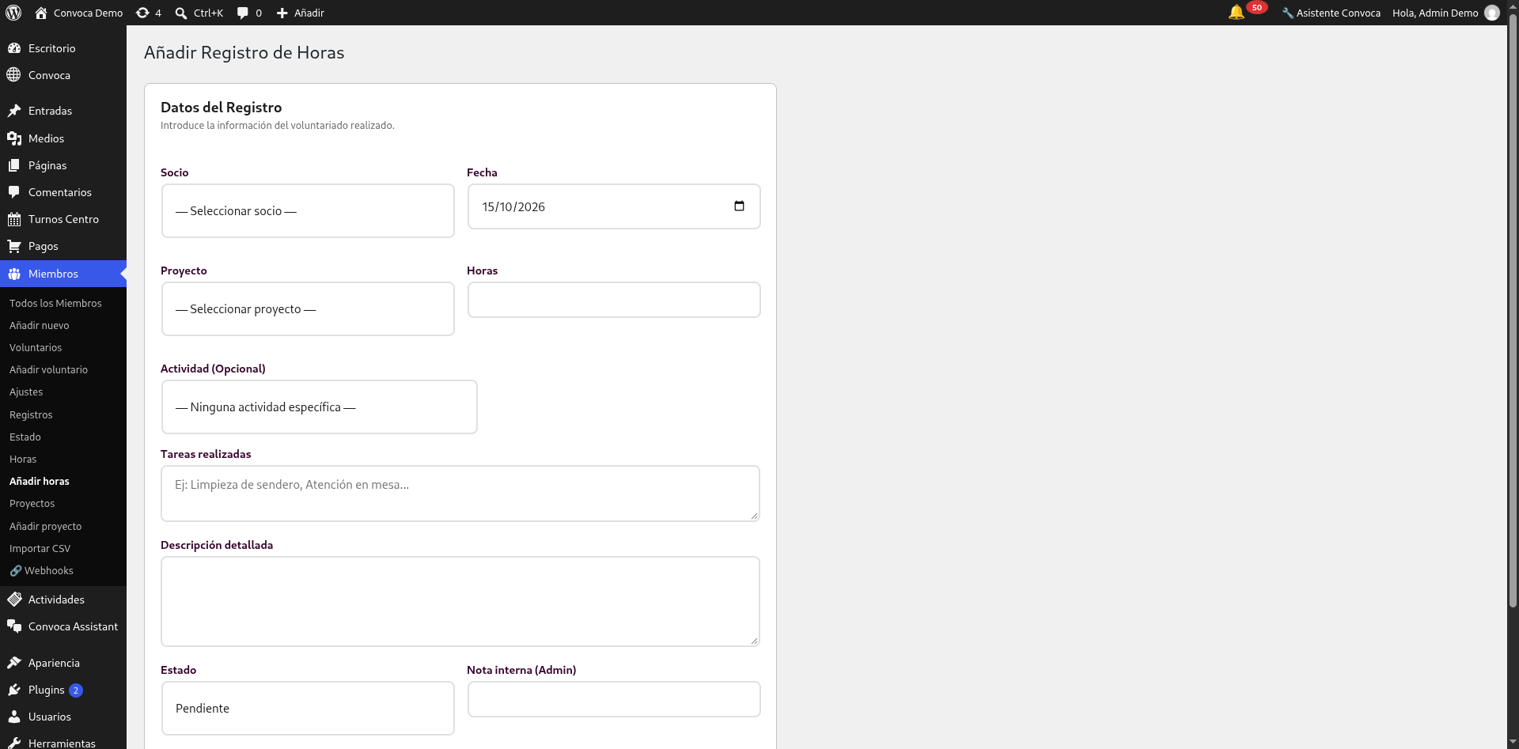Open the Añadir proyecto submenu link
1519x749 pixels.
pos(45,526)
